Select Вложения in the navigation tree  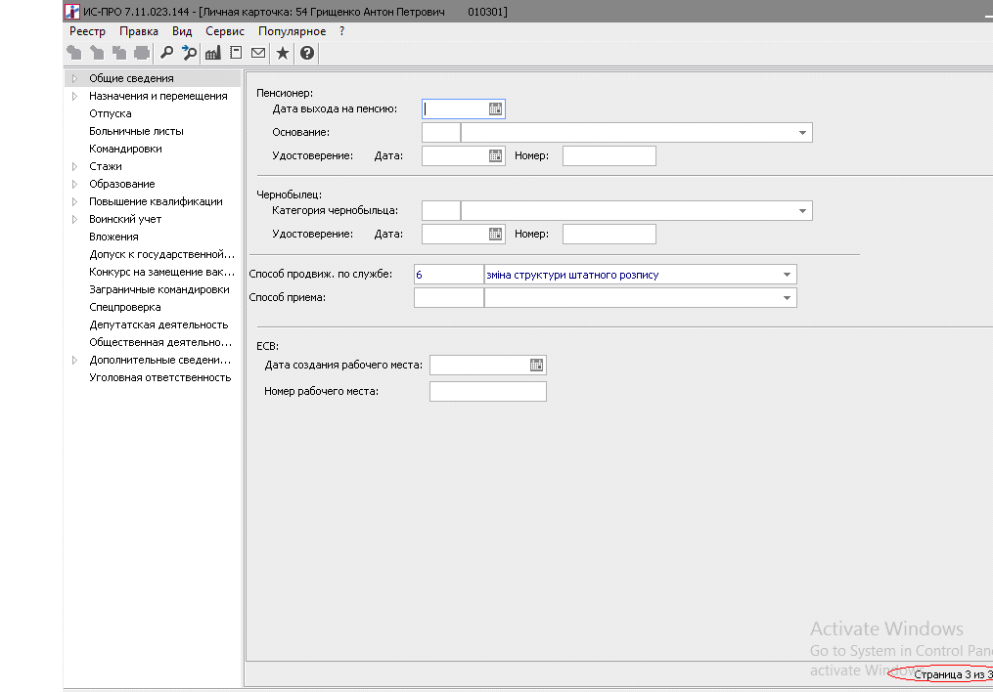tap(113, 237)
